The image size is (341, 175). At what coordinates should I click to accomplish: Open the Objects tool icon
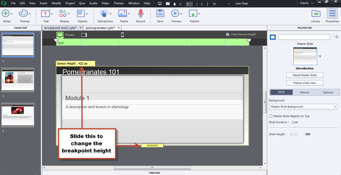[81, 13]
